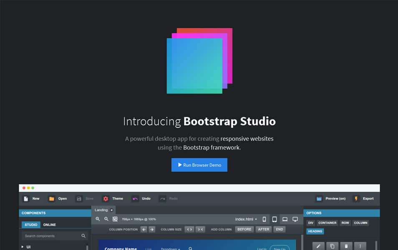
Task: Click BEFORE to add a column
Action: tap(244, 229)
